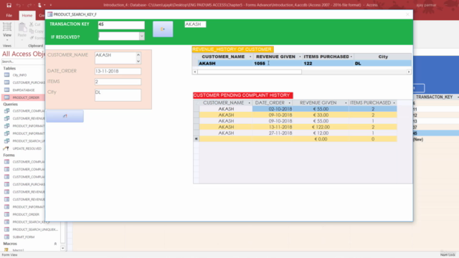Click the Cut scissors icon

click(x=32, y=24)
